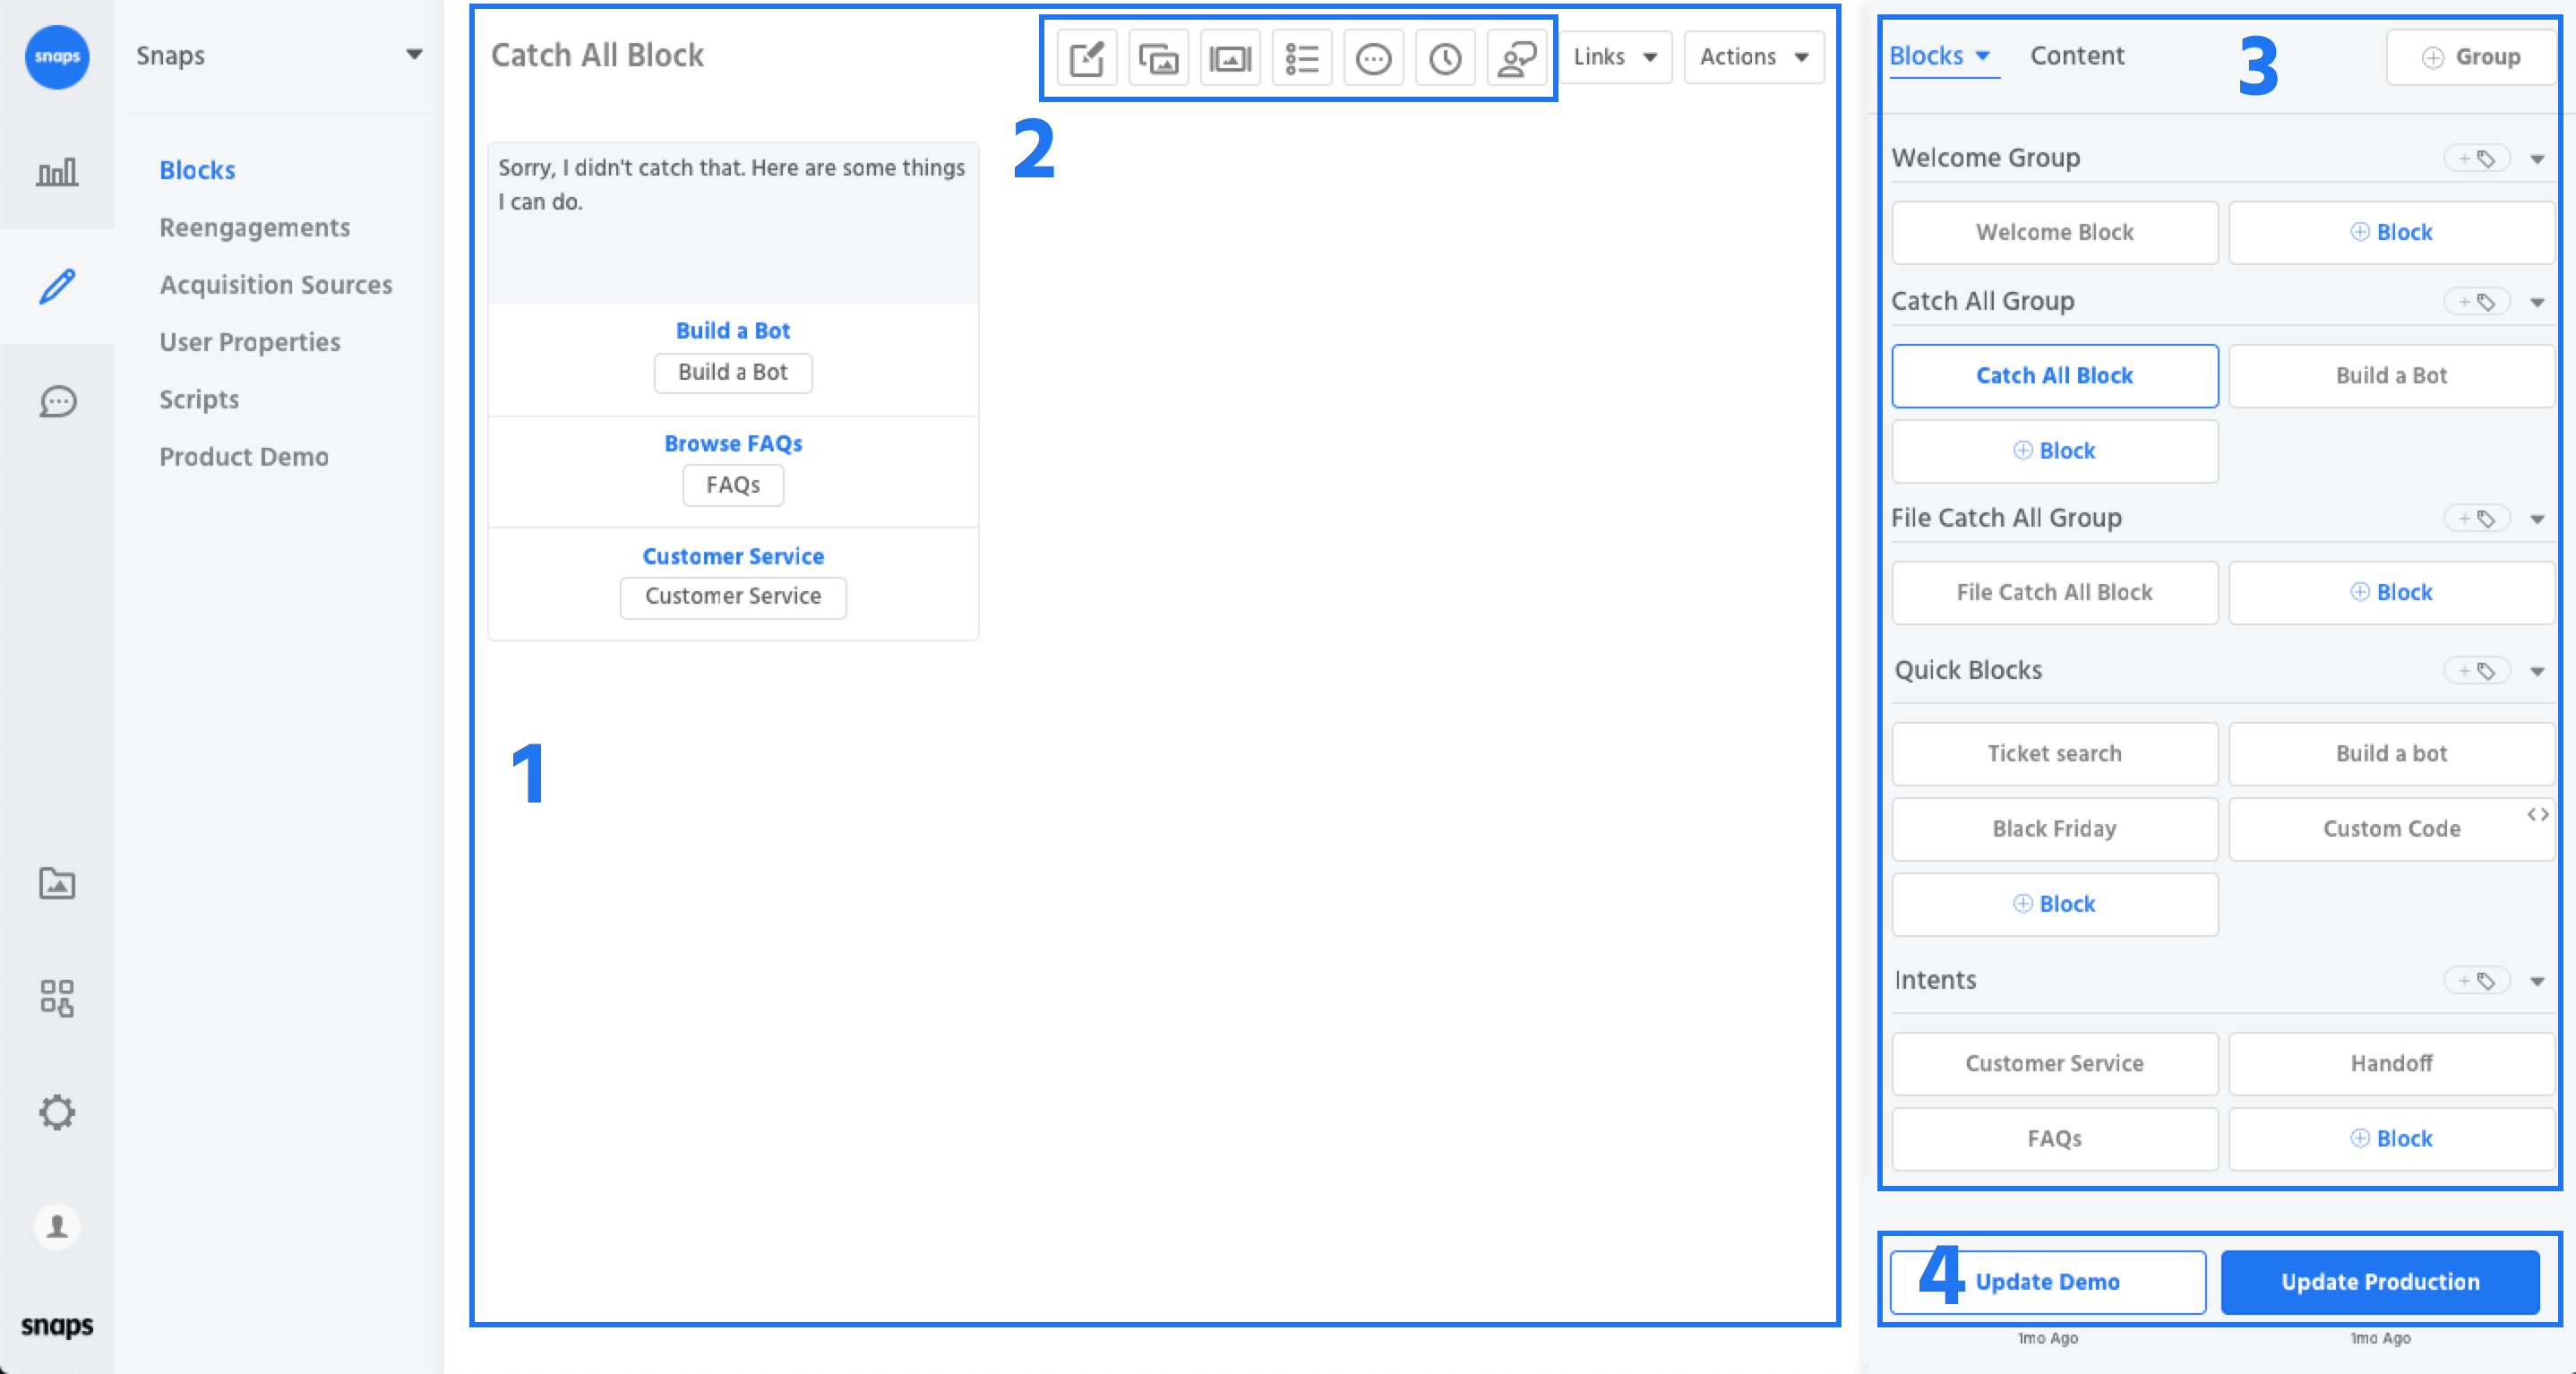Insert a list element
The width and height of the screenshot is (2576, 1374).
coord(1301,58)
